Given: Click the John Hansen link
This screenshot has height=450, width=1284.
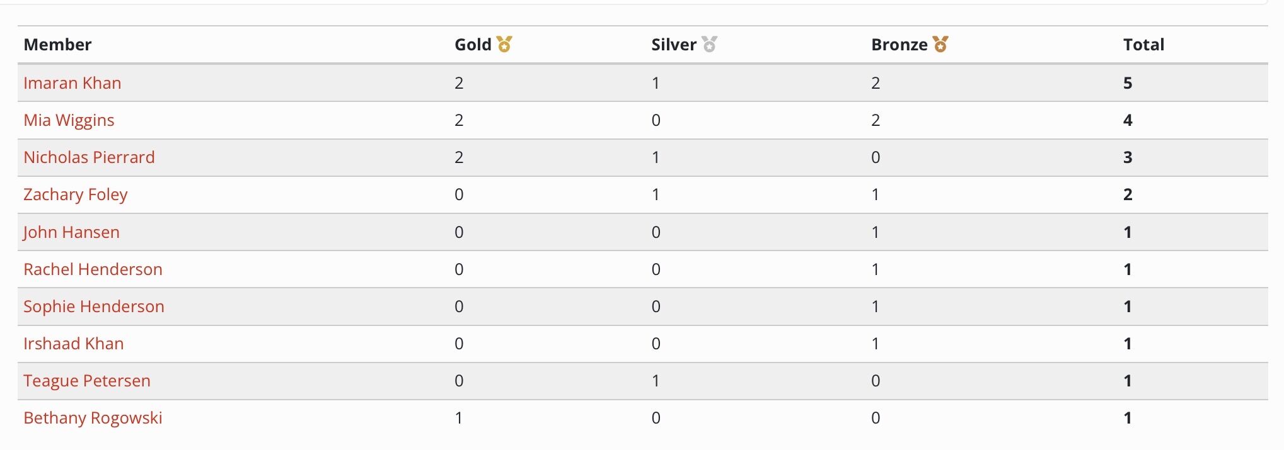Looking at the screenshot, I should 71,232.
